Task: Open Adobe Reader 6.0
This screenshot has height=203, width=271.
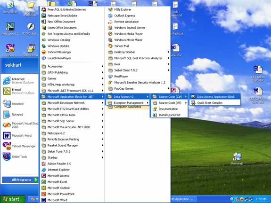Action: coord(72,164)
